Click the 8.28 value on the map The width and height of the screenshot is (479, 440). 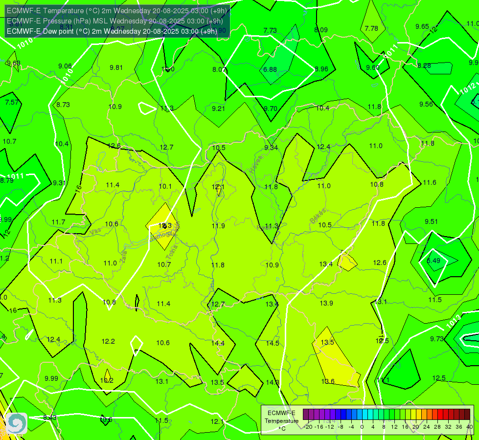tap(424, 66)
